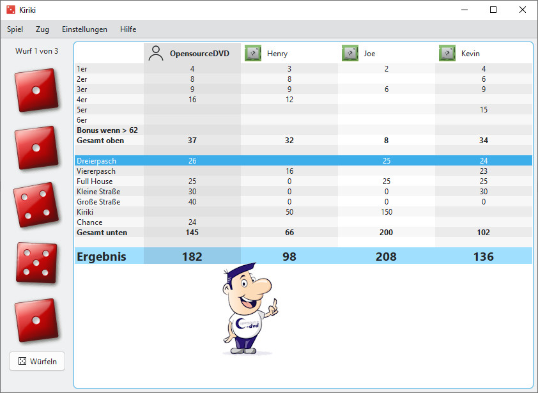Maximize the Kiriki window
Viewport: 538px width, 393px height.
[x=493, y=10]
